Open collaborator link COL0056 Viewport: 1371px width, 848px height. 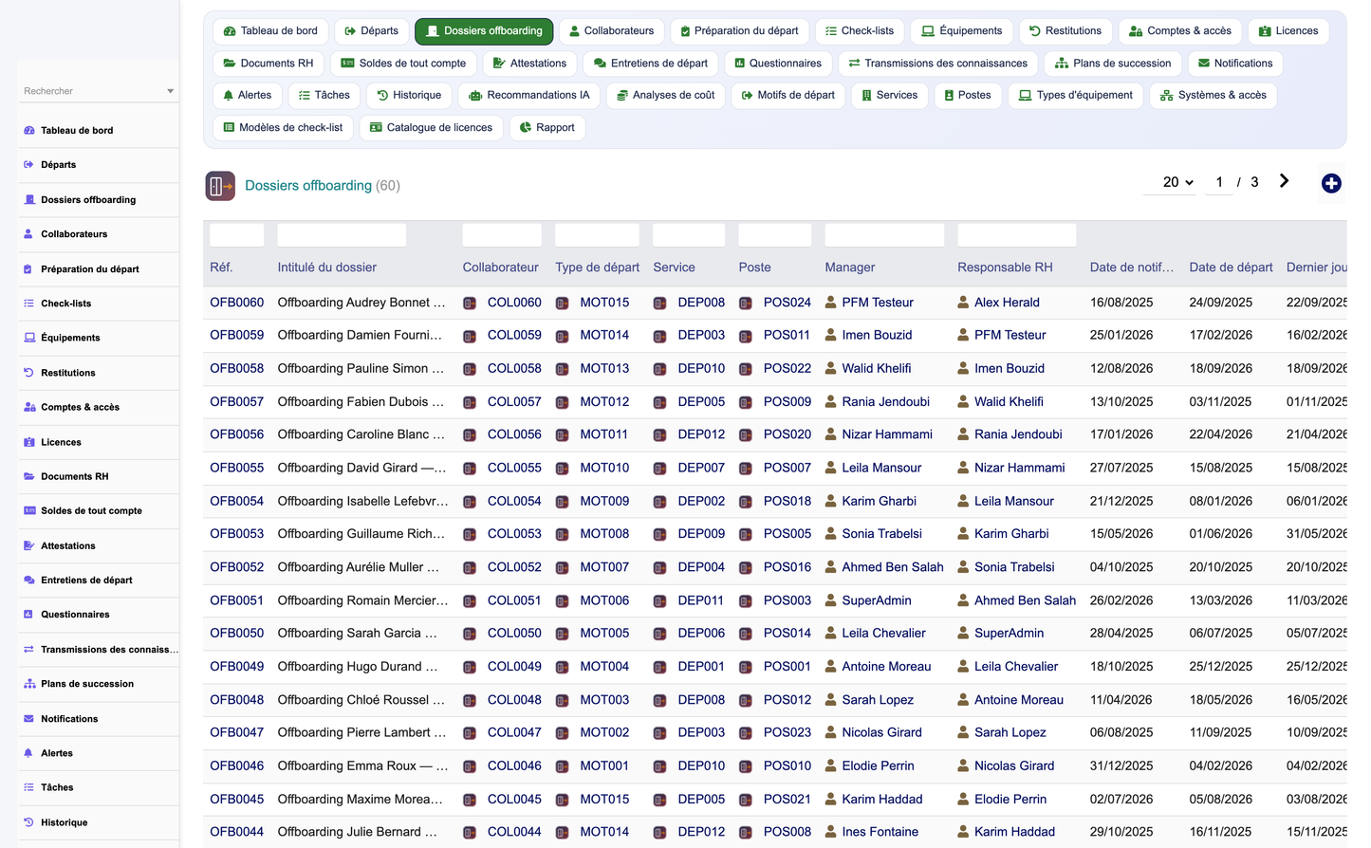coord(514,434)
